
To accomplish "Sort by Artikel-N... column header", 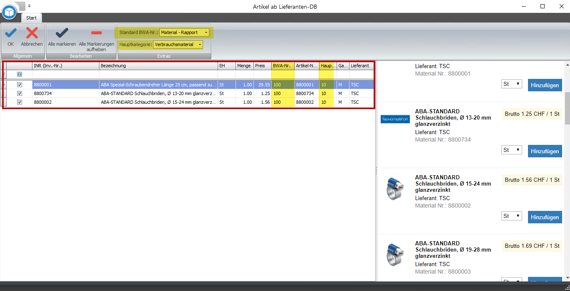I will point(307,66).
